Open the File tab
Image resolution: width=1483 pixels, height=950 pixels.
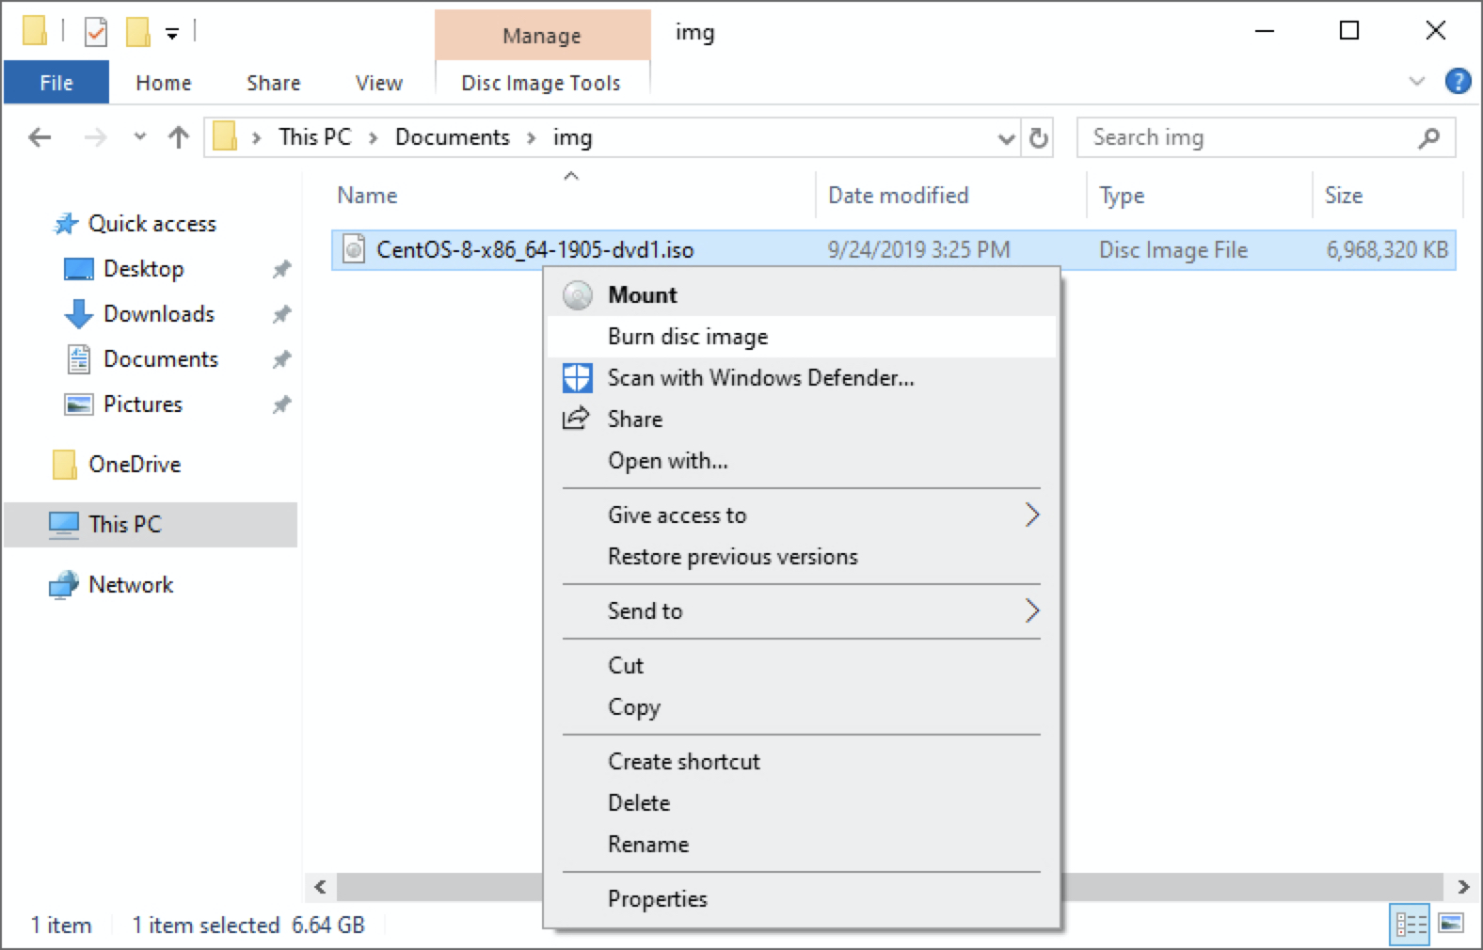(x=56, y=83)
